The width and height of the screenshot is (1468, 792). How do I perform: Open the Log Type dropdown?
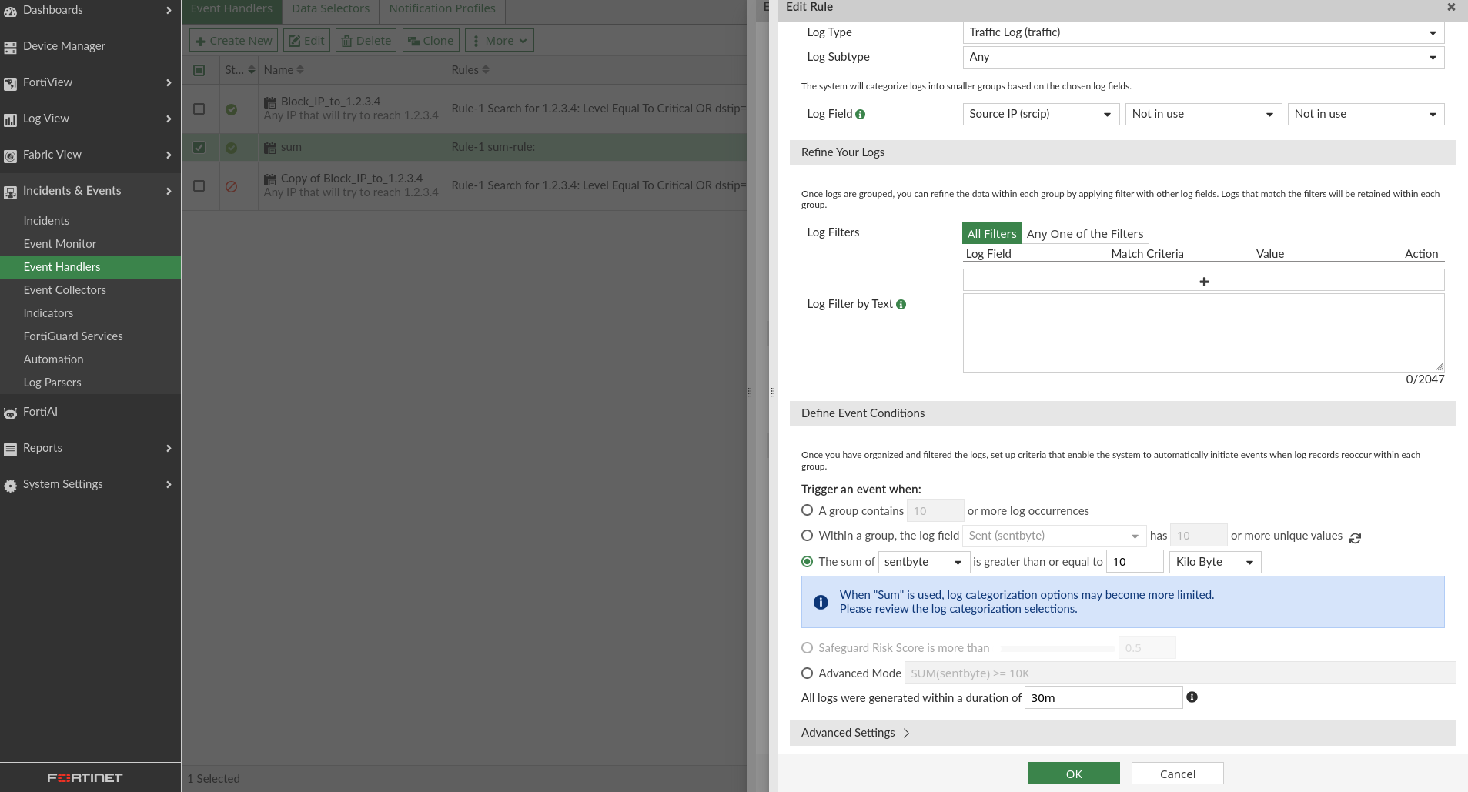click(1203, 32)
